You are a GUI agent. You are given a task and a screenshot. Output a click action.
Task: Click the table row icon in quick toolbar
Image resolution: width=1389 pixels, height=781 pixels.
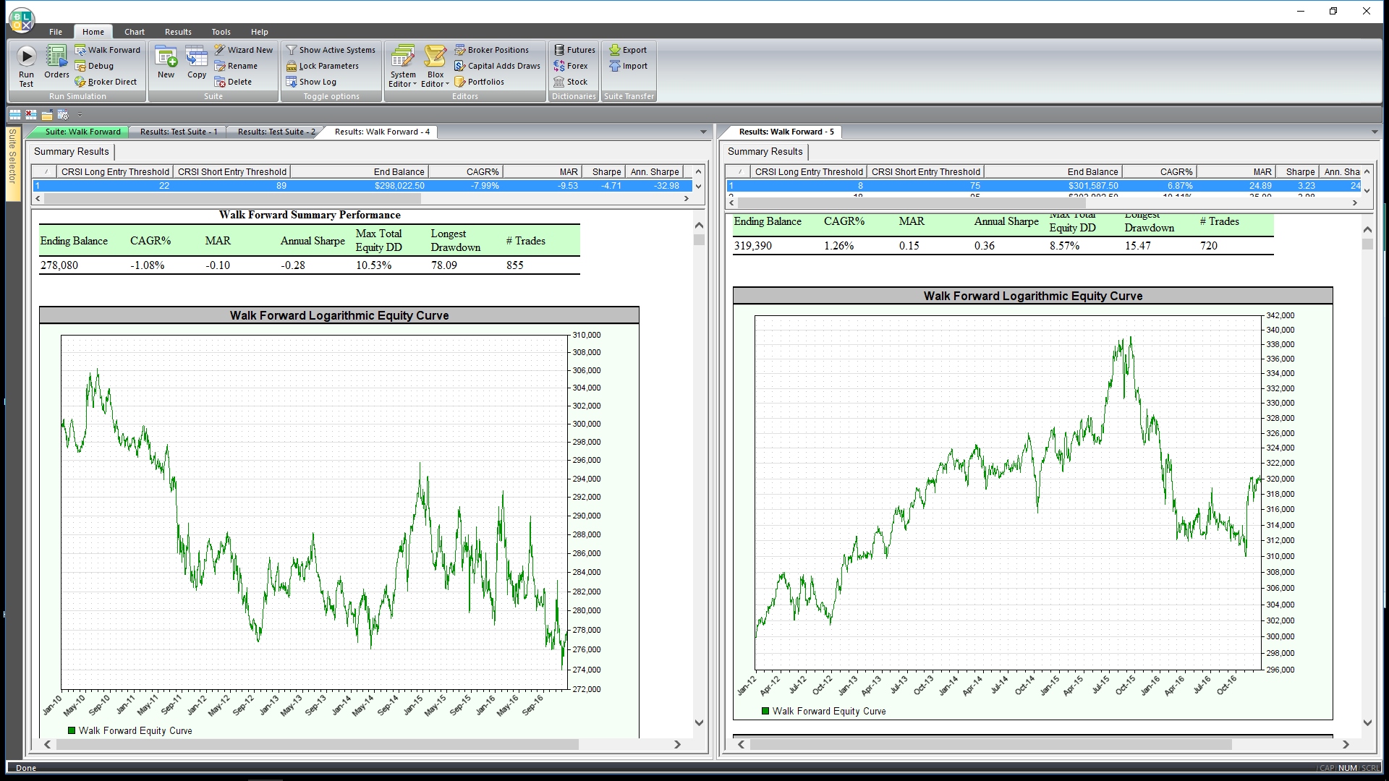pyautogui.click(x=14, y=114)
